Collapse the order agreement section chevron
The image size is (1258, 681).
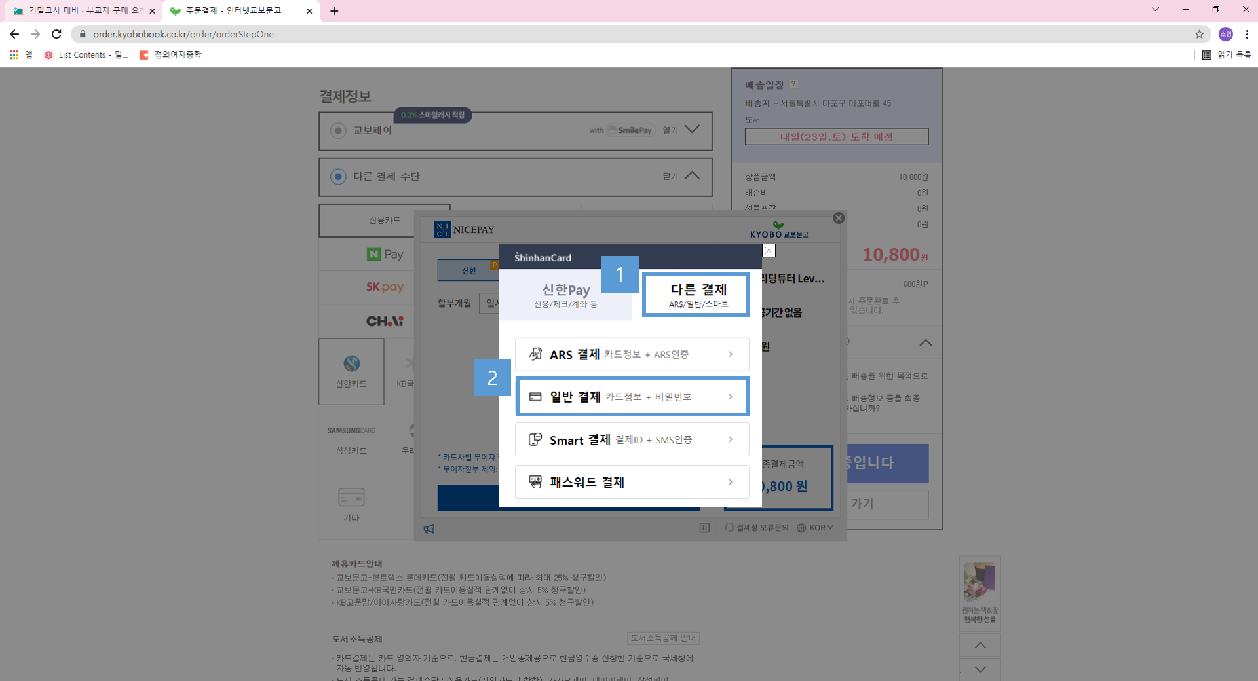click(x=925, y=342)
